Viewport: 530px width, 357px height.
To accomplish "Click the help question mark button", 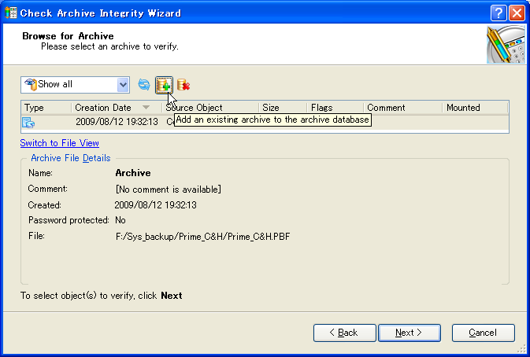I will (498, 13).
